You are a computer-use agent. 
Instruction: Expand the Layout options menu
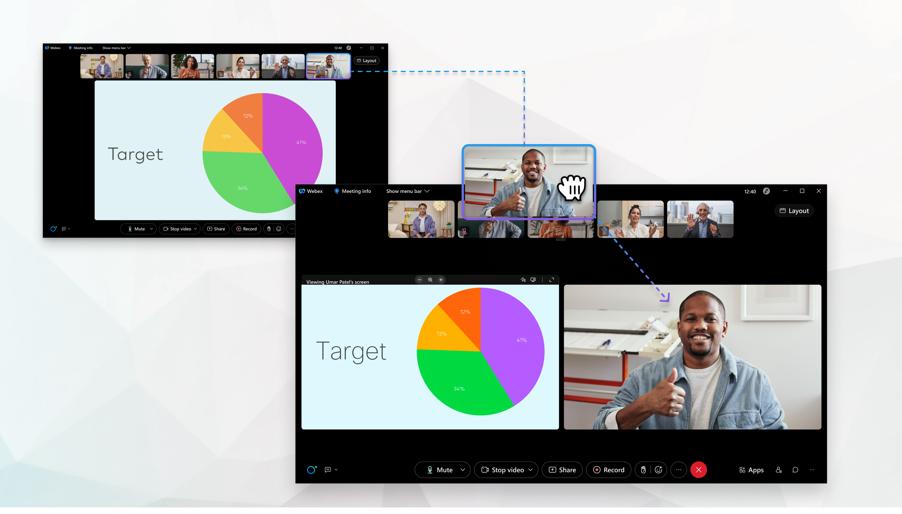coord(795,210)
